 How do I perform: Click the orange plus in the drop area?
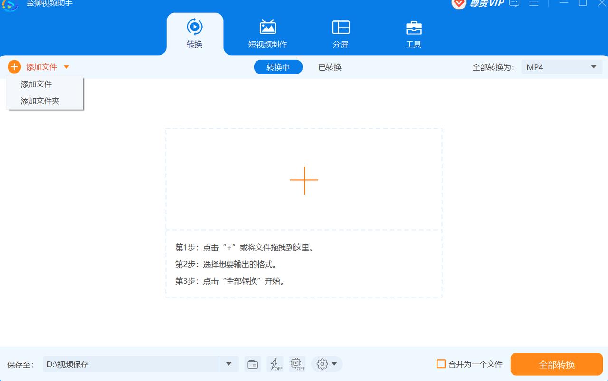(304, 180)
